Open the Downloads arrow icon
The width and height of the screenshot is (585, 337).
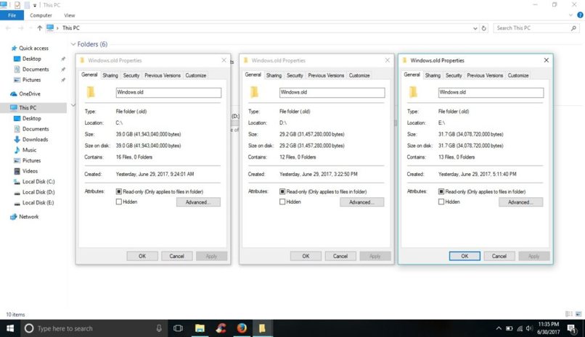[x=17, y=139]
